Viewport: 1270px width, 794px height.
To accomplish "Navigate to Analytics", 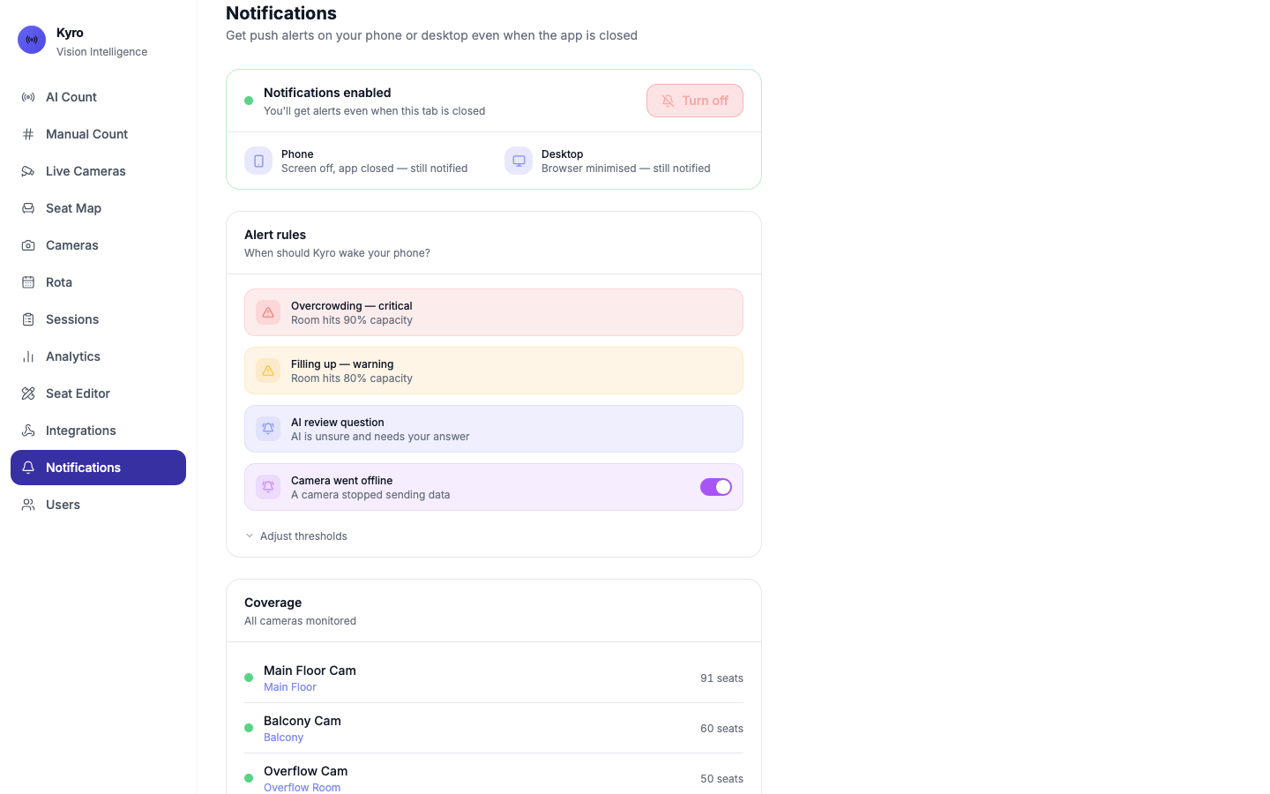I will pos(98,356).
